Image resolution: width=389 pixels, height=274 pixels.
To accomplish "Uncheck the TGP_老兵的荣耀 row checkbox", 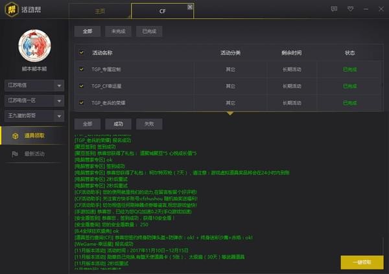I will tap(81, 102).
